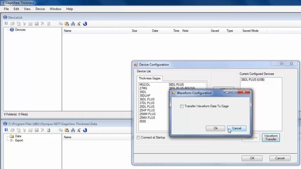
Task: Click the Saved Mode column header
Action: coord(250,31)
